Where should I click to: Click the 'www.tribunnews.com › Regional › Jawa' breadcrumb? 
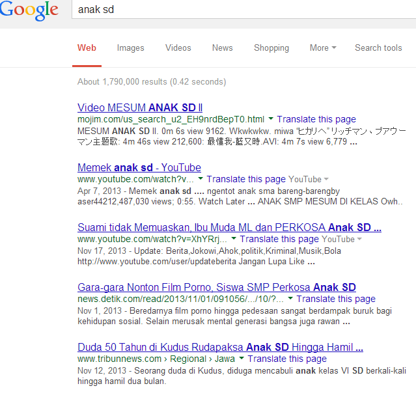[156, 359]
